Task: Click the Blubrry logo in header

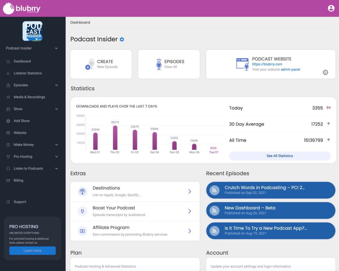Action: [22, 8]
